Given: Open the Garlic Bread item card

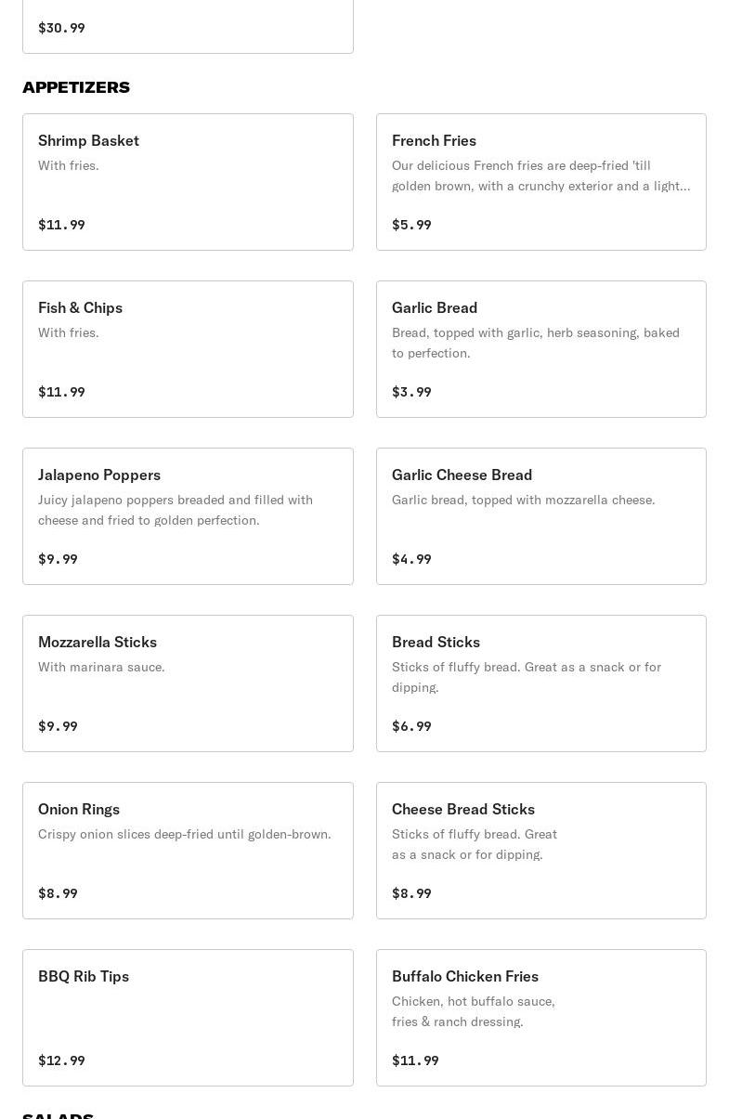Looking at the screenshot, I should click(x=540, y=349).
